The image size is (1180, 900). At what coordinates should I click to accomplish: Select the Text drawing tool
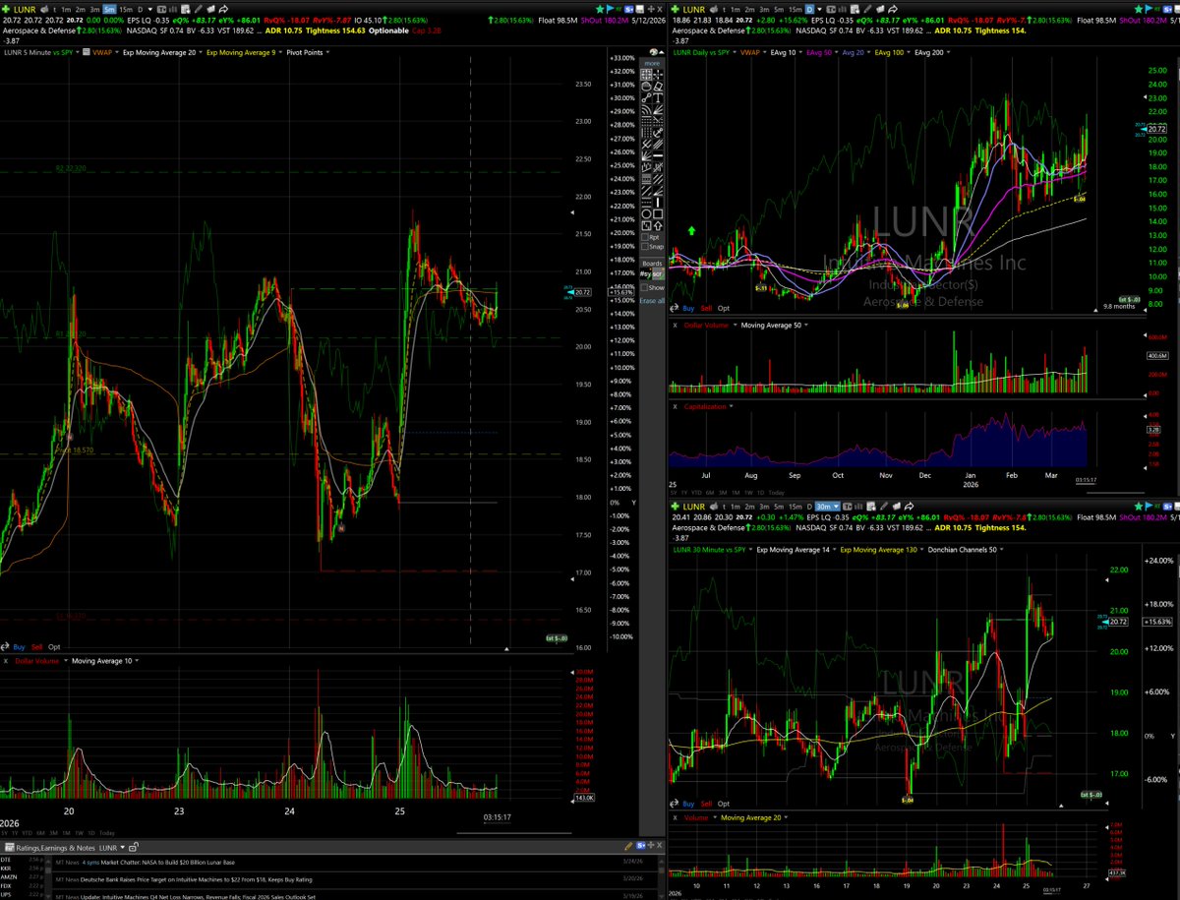(658, 97)
